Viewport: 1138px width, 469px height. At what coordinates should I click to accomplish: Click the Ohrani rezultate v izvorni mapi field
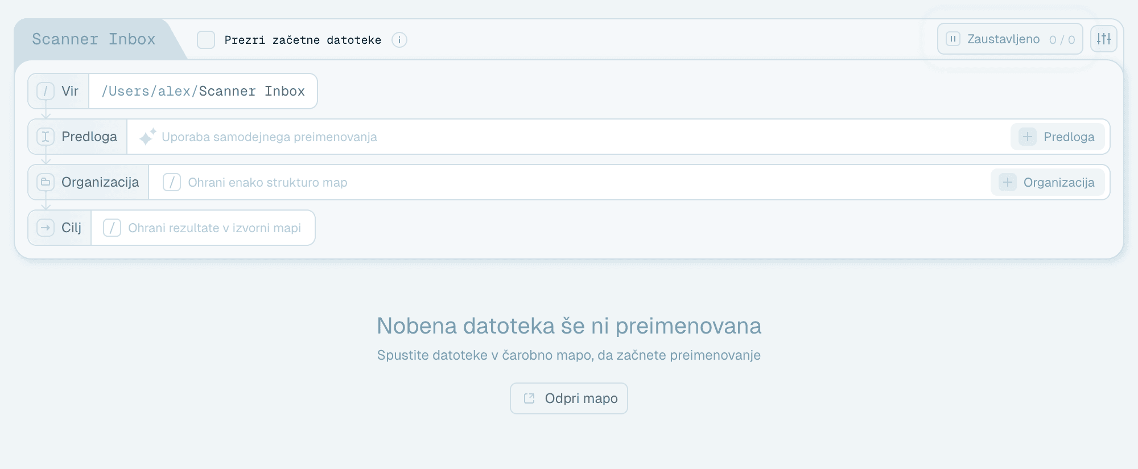tap(203, 228)
